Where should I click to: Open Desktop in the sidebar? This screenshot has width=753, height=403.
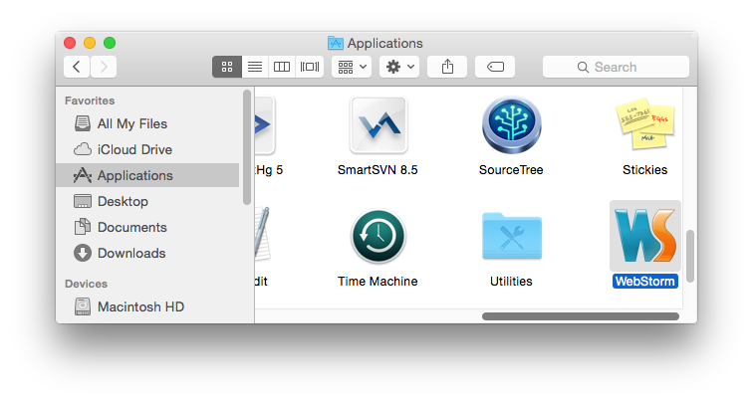coord(147,201)
